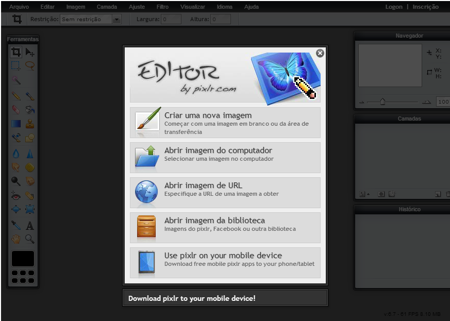Select the Move tool
The height and width of the screenshot is (321, 450).
point(30,52)
